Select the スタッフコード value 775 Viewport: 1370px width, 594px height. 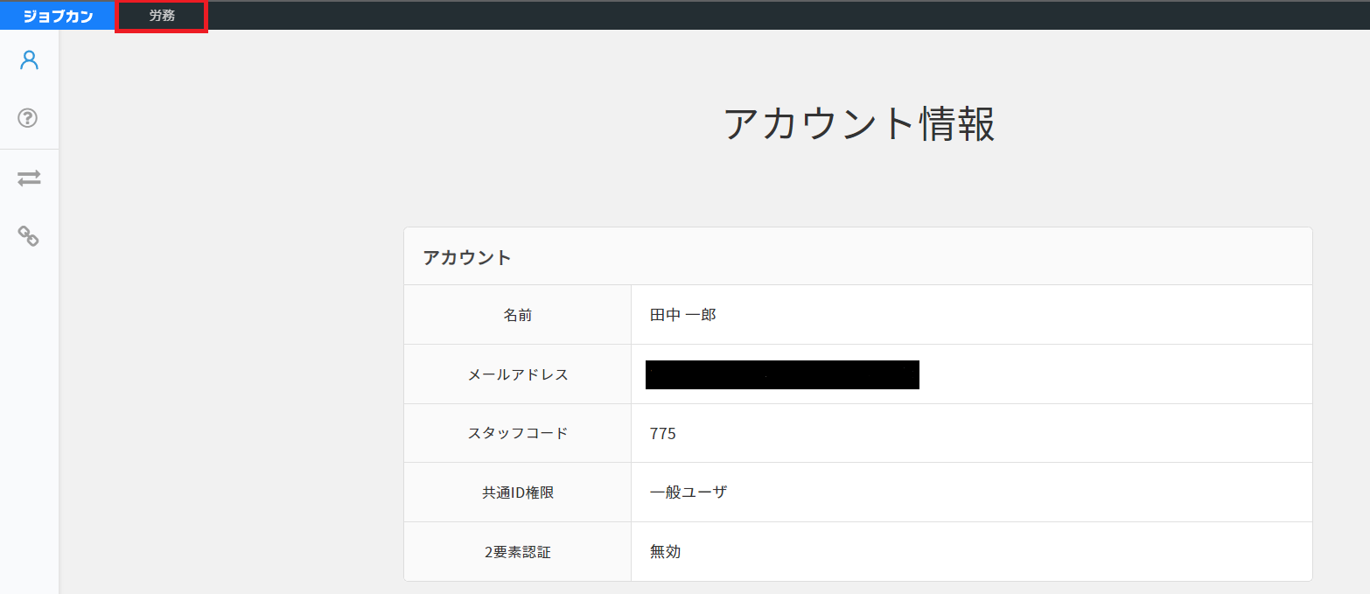tap(662, 433)
